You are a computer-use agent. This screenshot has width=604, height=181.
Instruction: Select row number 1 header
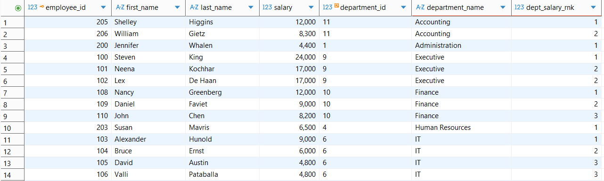(x=12, y=22)
